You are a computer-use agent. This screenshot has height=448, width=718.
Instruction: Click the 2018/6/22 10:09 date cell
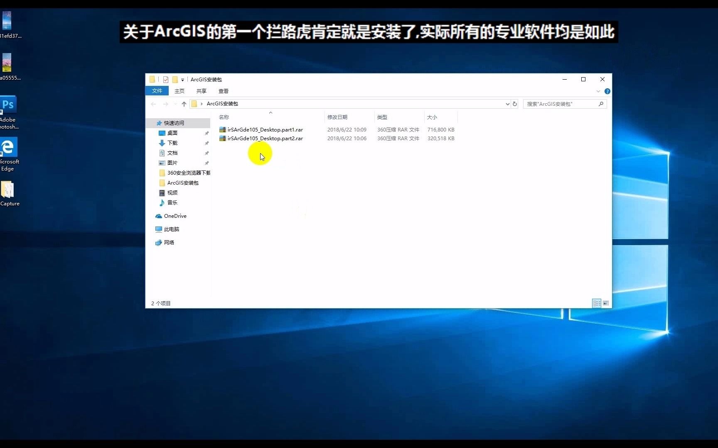pyautogui.click(x=347, y=130)
